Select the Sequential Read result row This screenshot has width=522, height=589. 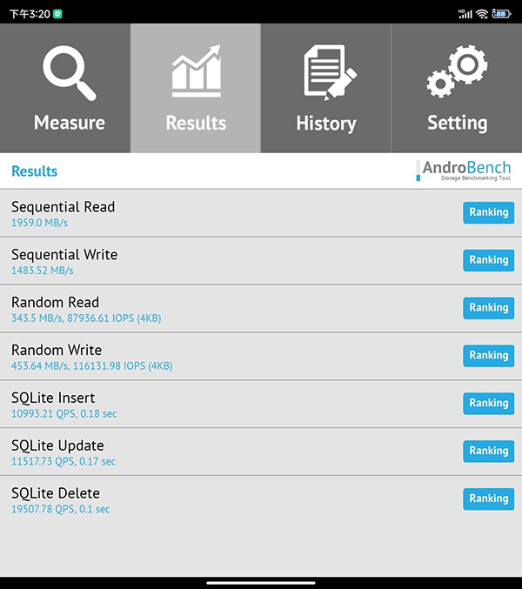click(x=217, y=213)
